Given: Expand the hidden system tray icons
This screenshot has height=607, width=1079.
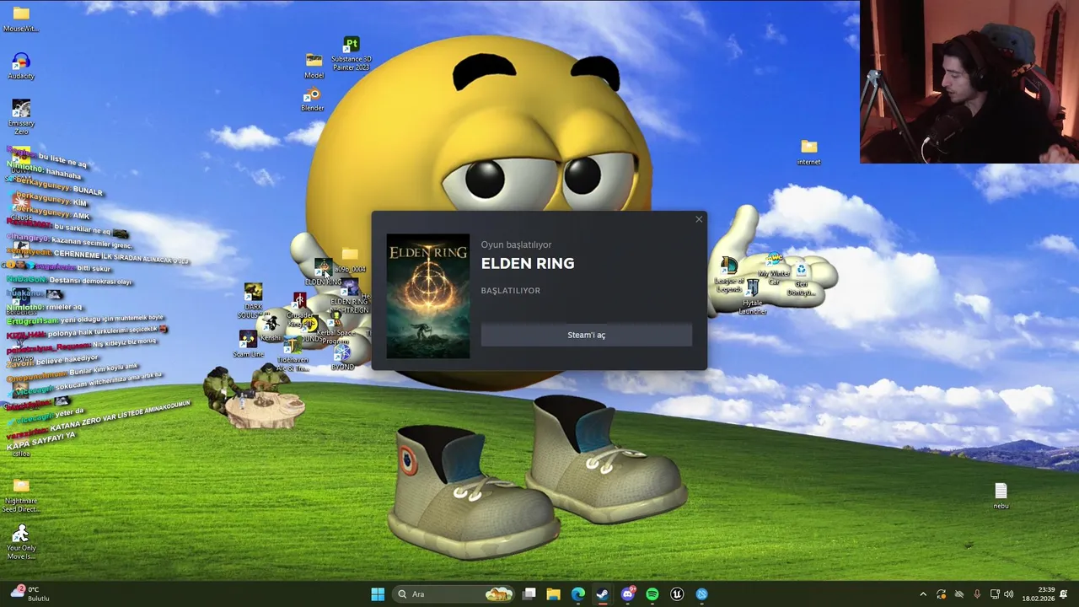Looking at the screenshot, I should pos(923,594).
